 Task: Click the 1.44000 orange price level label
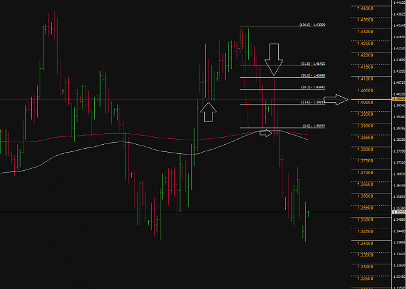[x=365, y=8]
